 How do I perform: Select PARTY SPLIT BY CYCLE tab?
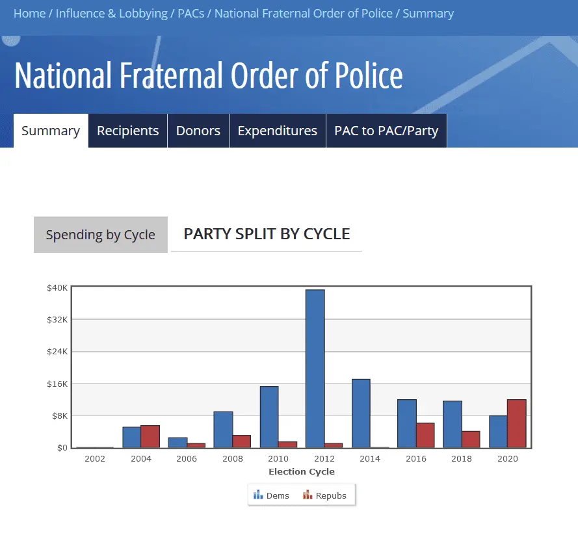point(267,234)
